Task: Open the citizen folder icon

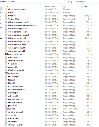Action: coord(6,12)
